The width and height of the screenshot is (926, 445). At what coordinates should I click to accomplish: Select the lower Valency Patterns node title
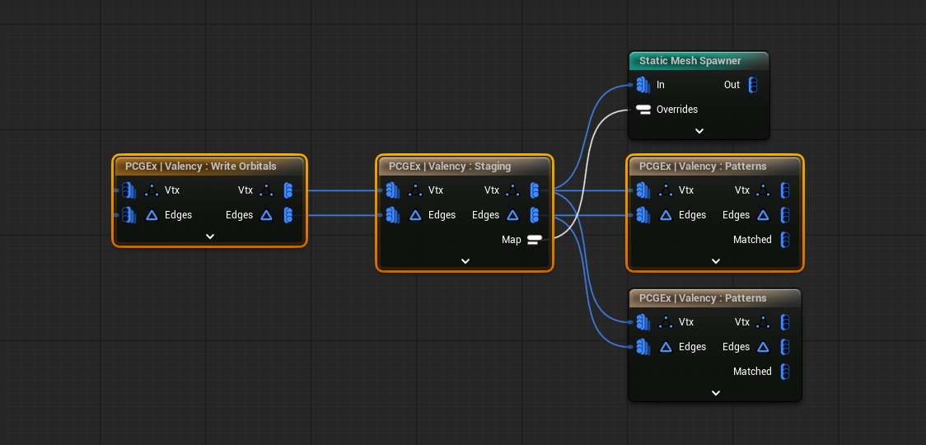(703, 298)
